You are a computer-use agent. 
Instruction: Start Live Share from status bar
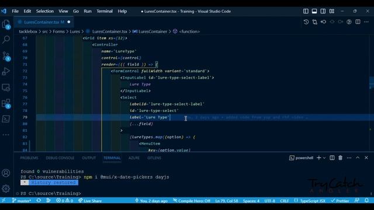coord(90,201)
